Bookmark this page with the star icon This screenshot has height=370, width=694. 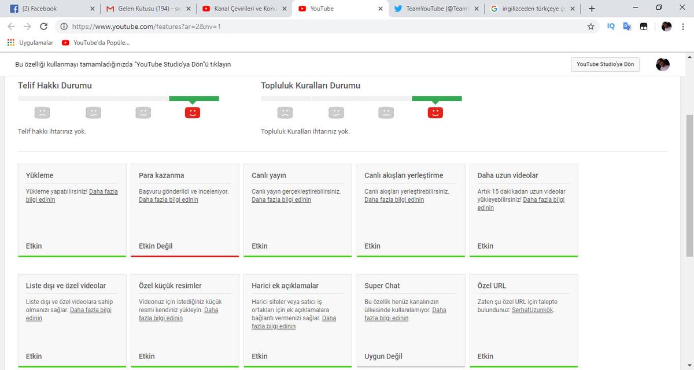click(x=590, y=27)
